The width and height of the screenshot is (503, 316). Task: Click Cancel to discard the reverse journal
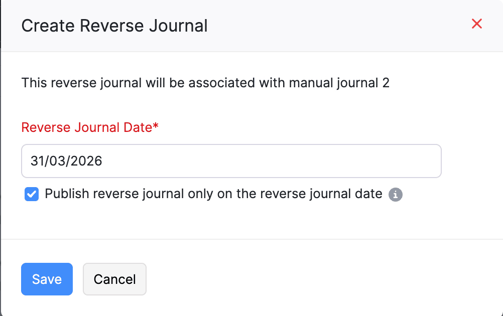tap(114, 279)
